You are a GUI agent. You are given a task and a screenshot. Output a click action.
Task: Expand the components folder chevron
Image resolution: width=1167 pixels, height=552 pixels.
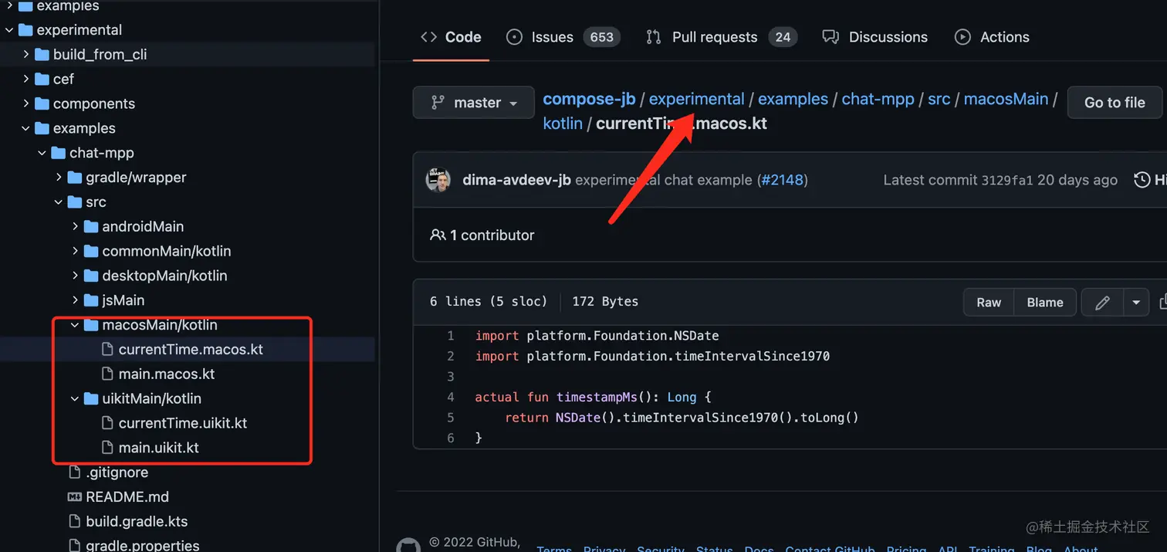pos(25,104)
